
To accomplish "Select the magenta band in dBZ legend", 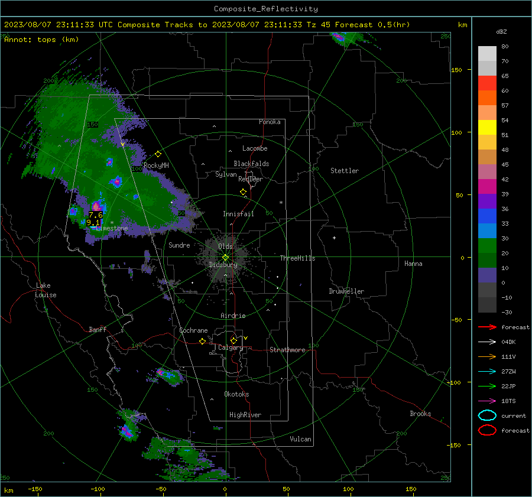I will 487,187.
